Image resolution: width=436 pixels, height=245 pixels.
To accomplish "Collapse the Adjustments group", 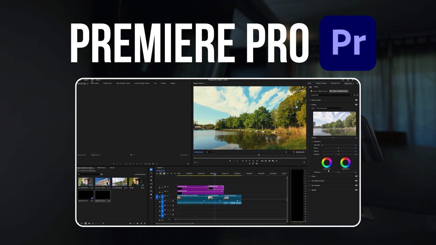I will [x=312, y=142].
